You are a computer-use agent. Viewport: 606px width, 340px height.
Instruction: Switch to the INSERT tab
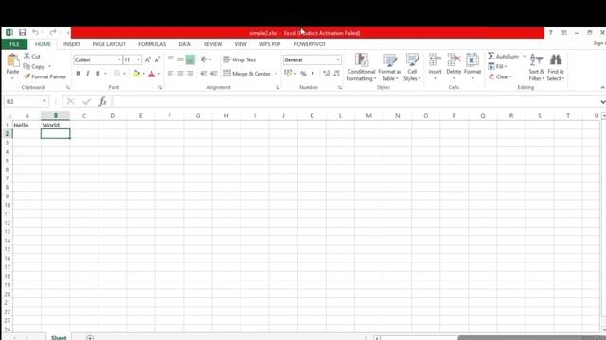pos(72,44)
